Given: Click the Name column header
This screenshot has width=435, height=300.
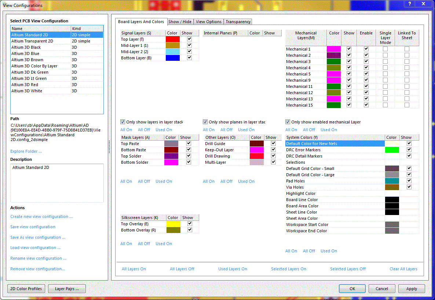Looking at the screenshot, I should point(41,29).
